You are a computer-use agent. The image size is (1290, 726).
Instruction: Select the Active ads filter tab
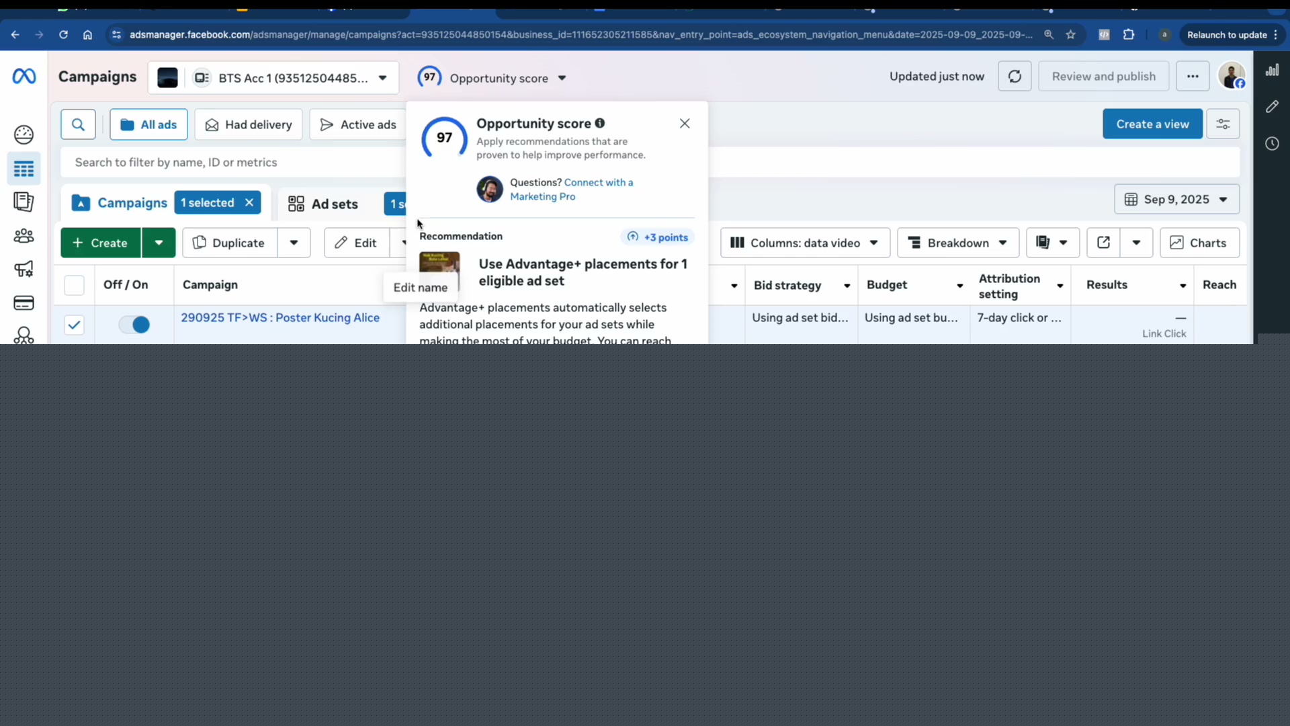pyautogui.click(x=358, y=124)
